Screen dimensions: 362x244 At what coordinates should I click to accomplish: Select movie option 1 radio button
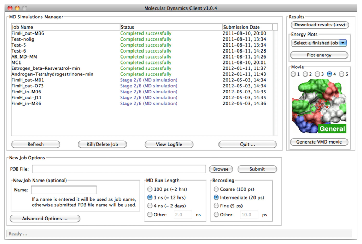293,74
